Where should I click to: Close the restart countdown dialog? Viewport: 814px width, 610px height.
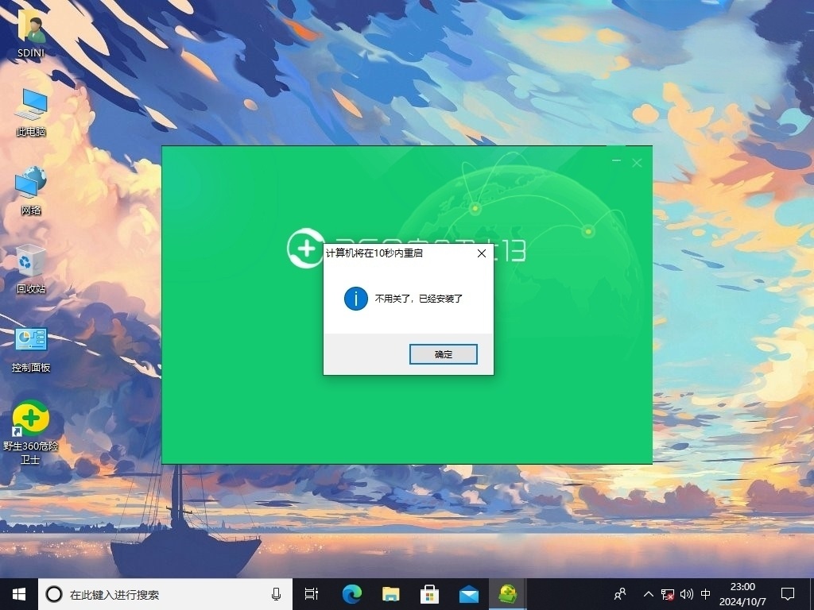click(x=481, y=253)
